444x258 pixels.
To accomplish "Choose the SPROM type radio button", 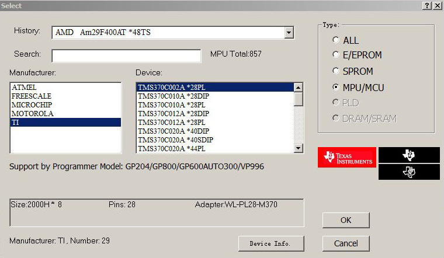I will (336, 71).
